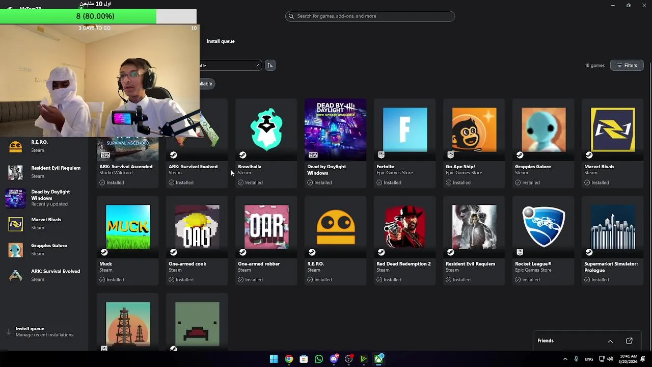The width and height of the screenshot is (652, 367).
Task: Click the Epic Games badge on Fortnite
Action: pyautogui.click(x=381, y=155)
